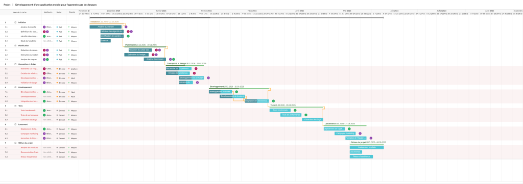This screenshot has height=184, width=523.
Task: Select the Retour d'expérience Gantt bar
Action: pos(361,156)
